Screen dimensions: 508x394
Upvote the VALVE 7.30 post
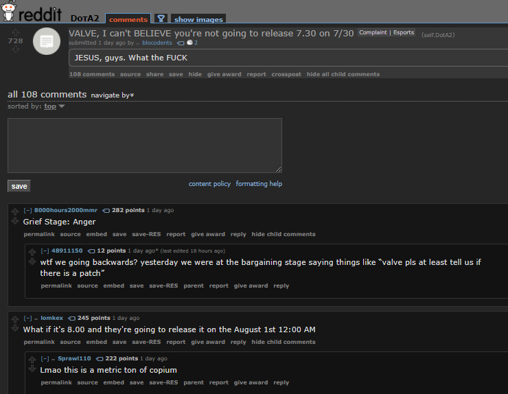16,32
